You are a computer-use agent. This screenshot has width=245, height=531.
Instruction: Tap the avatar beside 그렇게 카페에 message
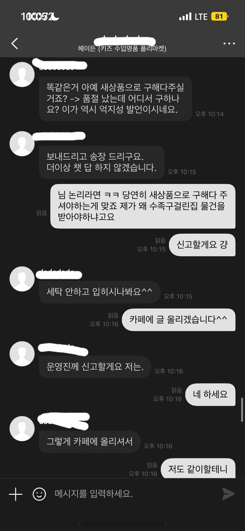point(22,428)
